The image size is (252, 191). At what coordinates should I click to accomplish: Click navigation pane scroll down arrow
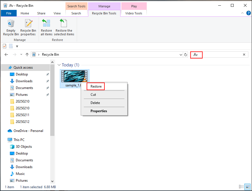[52, 181]
